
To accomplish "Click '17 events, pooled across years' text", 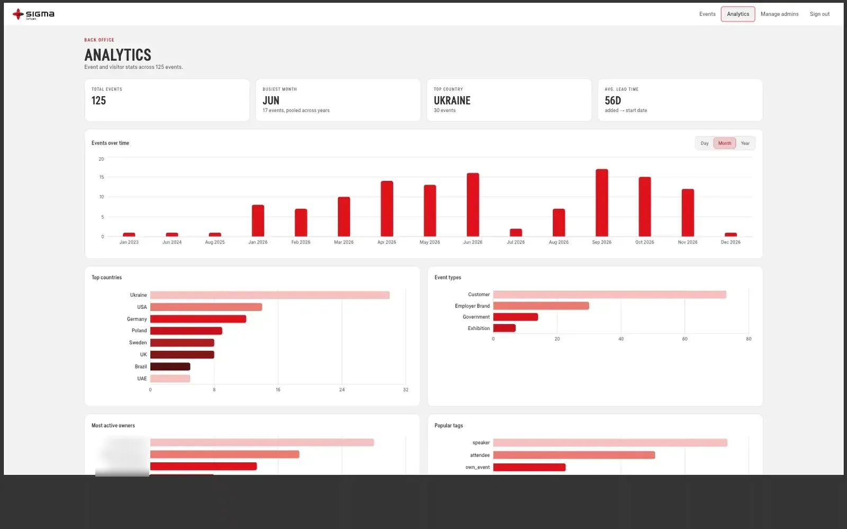I will 296,111.
